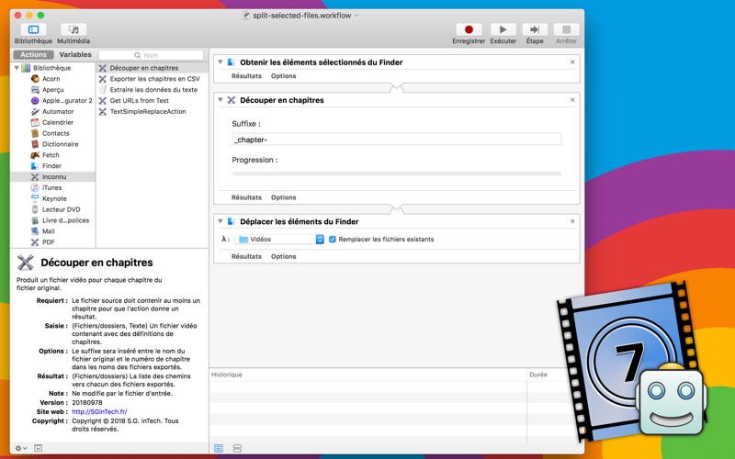Hide the action description pane toggle
This screenshot has width=735, height=459.
tap(39, 448)
